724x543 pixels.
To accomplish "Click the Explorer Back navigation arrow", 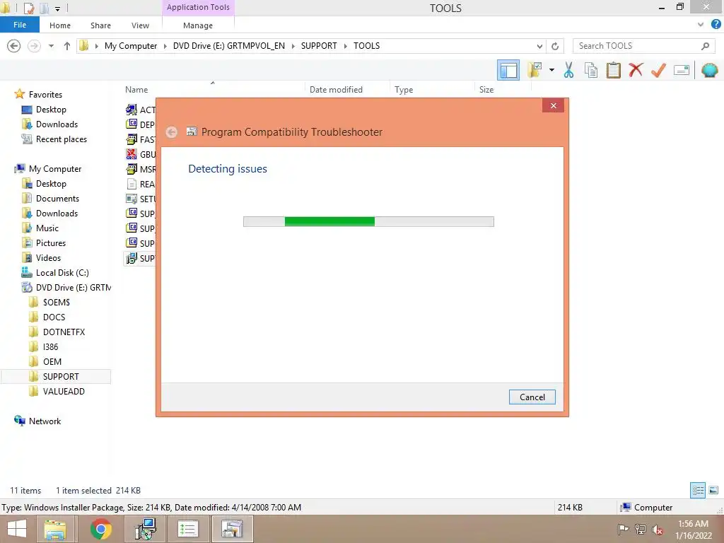I will pyautogui.click(x=14, y=46).
